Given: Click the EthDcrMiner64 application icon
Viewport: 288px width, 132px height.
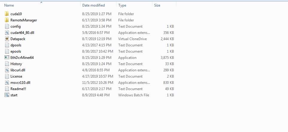Looking at the screenshot, I should (7, 58).
